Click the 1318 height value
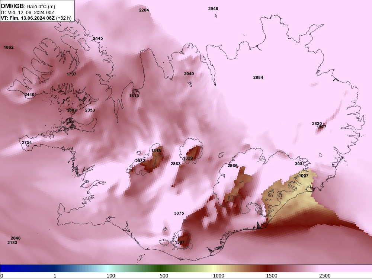Viewport: 372px width, 279px height. [x=156, y=151]
